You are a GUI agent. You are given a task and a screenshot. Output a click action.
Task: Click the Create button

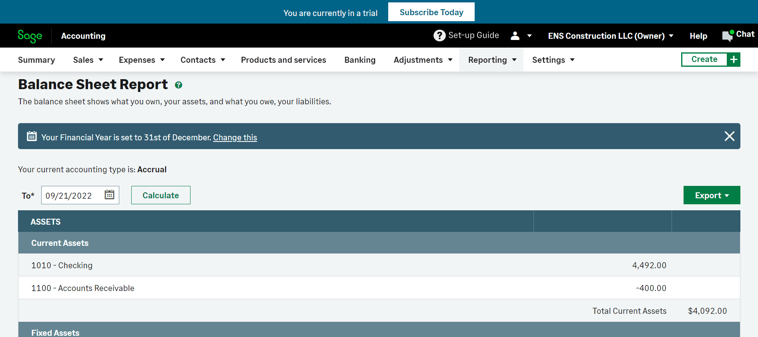pyautogui.click(x=704, y=60)
